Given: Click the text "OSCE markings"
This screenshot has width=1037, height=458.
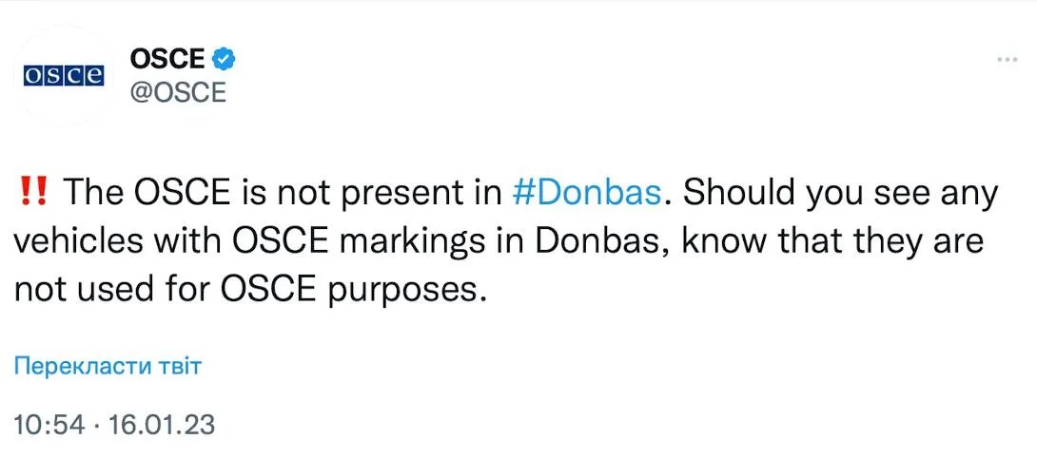Looking at the screenshot, I should pyautogui.click(x=366, y=241).
